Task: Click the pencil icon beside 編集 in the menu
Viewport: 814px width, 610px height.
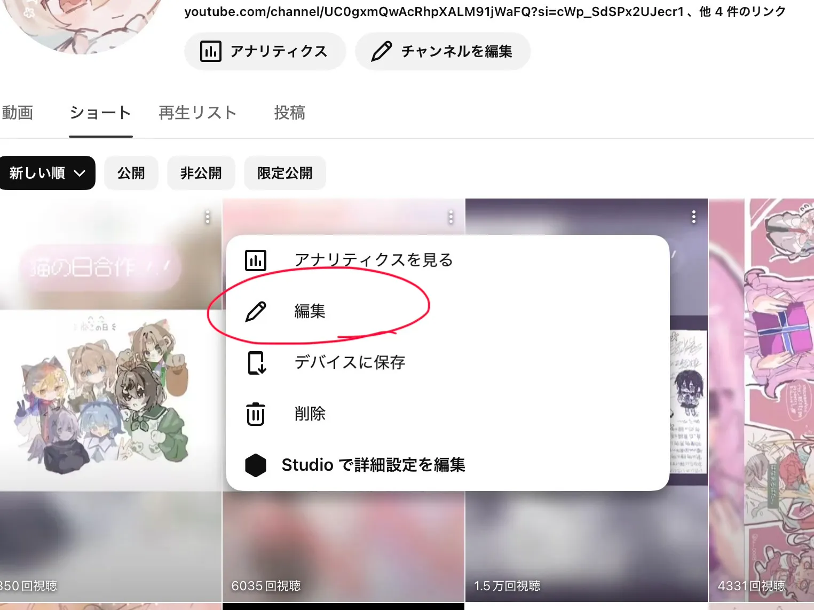Action: (256, 312)
